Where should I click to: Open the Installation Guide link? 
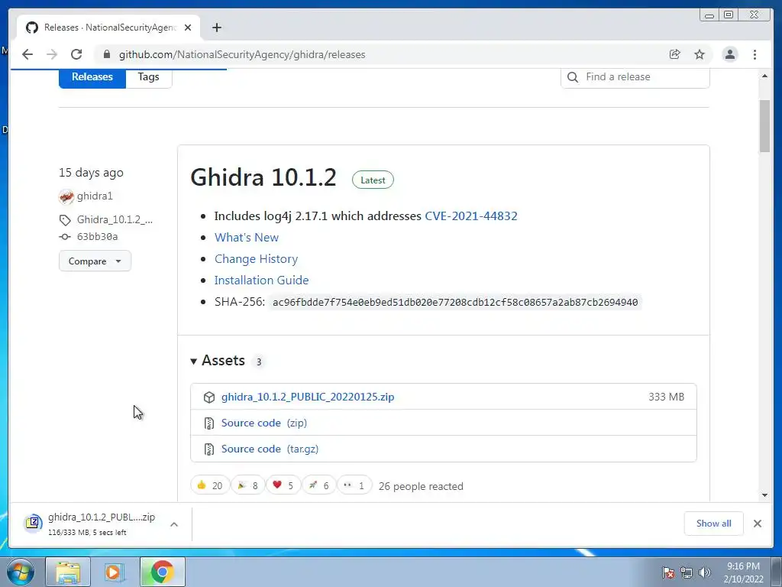tap(261, 281)
